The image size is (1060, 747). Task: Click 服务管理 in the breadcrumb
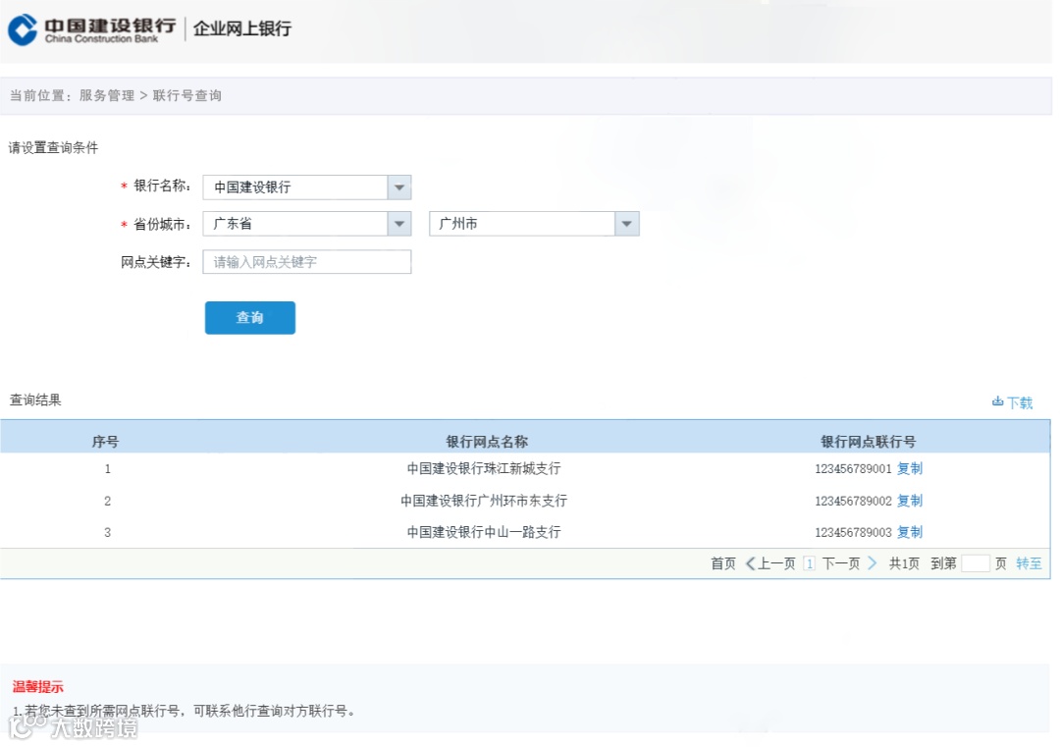point(107,95)
